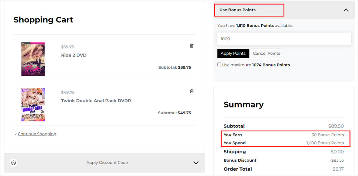Viewport: 358px width, 176px height.
Task: Follow the Continue Shopping link
Action: click(37, 134)
